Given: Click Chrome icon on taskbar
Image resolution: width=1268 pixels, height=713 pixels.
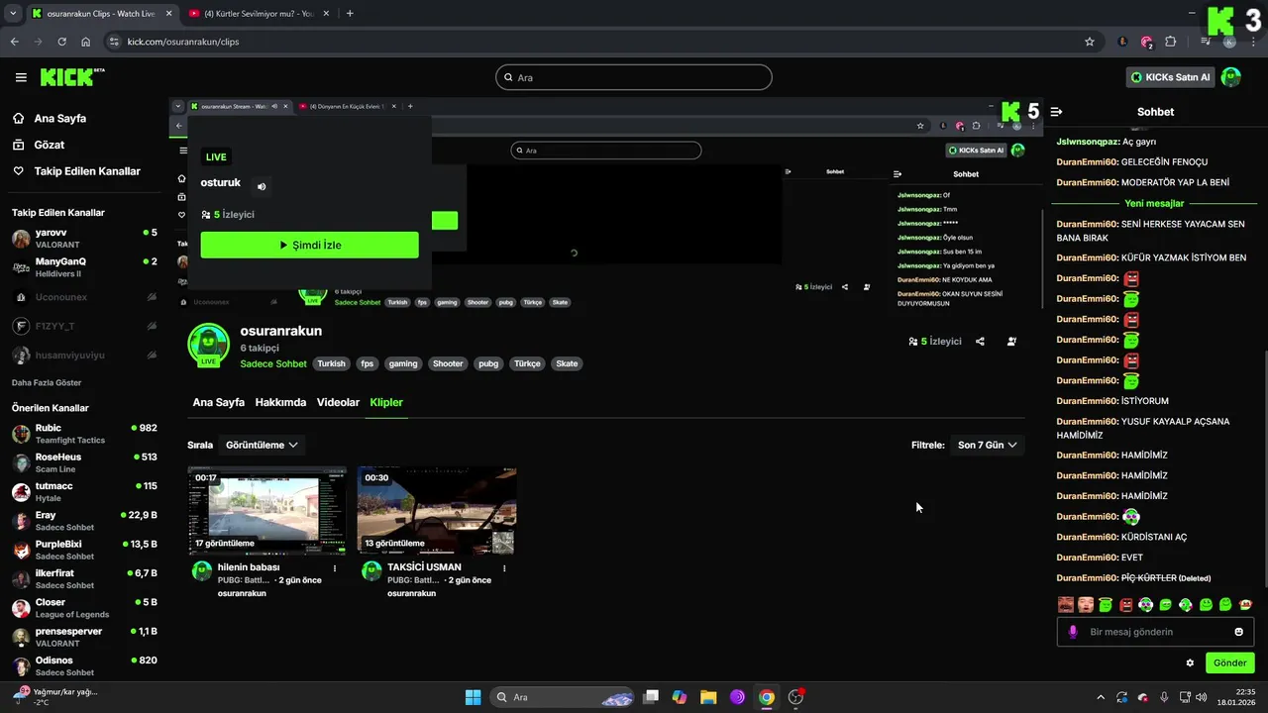Looking at the screenshot, I should click(x=766, y=697).
